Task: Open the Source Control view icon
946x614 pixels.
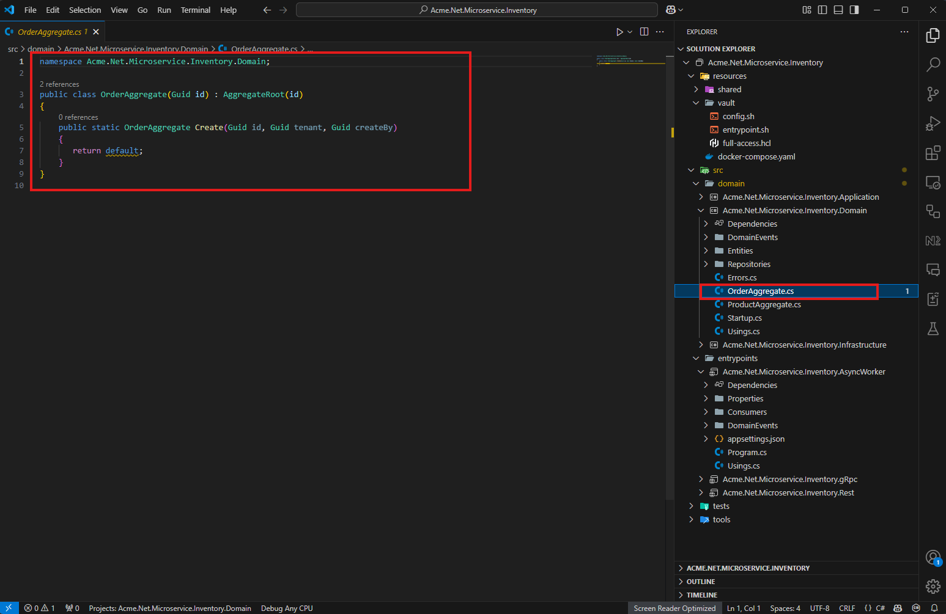Action: tap(933, 94)
